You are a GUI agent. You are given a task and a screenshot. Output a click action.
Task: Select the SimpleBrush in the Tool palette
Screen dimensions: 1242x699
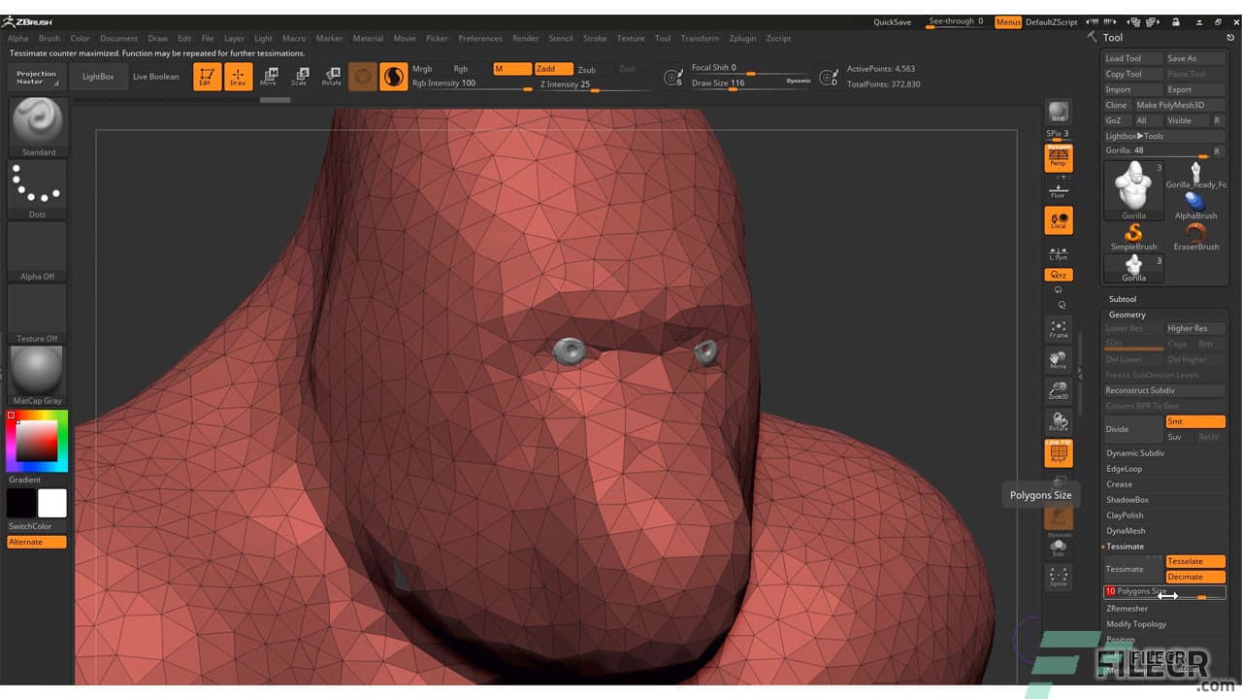click(1133, 233)
